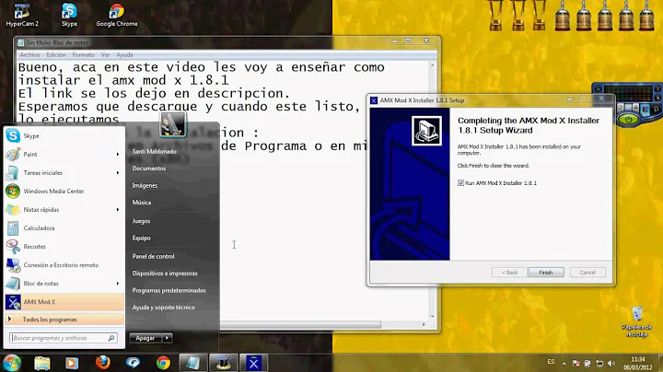The height and width of the screenshot is (372, 663).
Task: Open Dispositivos e impresoras link
Action: [165, 273]
